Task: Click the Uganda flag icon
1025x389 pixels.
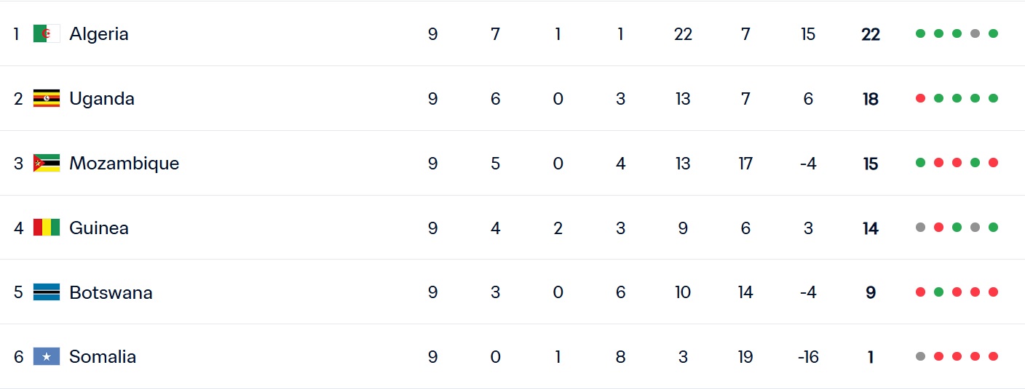Action: [47, 98]
